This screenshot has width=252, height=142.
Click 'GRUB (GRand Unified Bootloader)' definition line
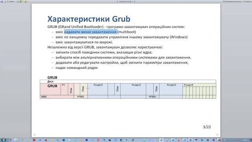tap(116, 27)
